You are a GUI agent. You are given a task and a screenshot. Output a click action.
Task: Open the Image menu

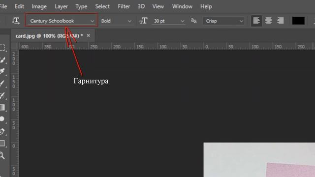[x=39, y=6]
